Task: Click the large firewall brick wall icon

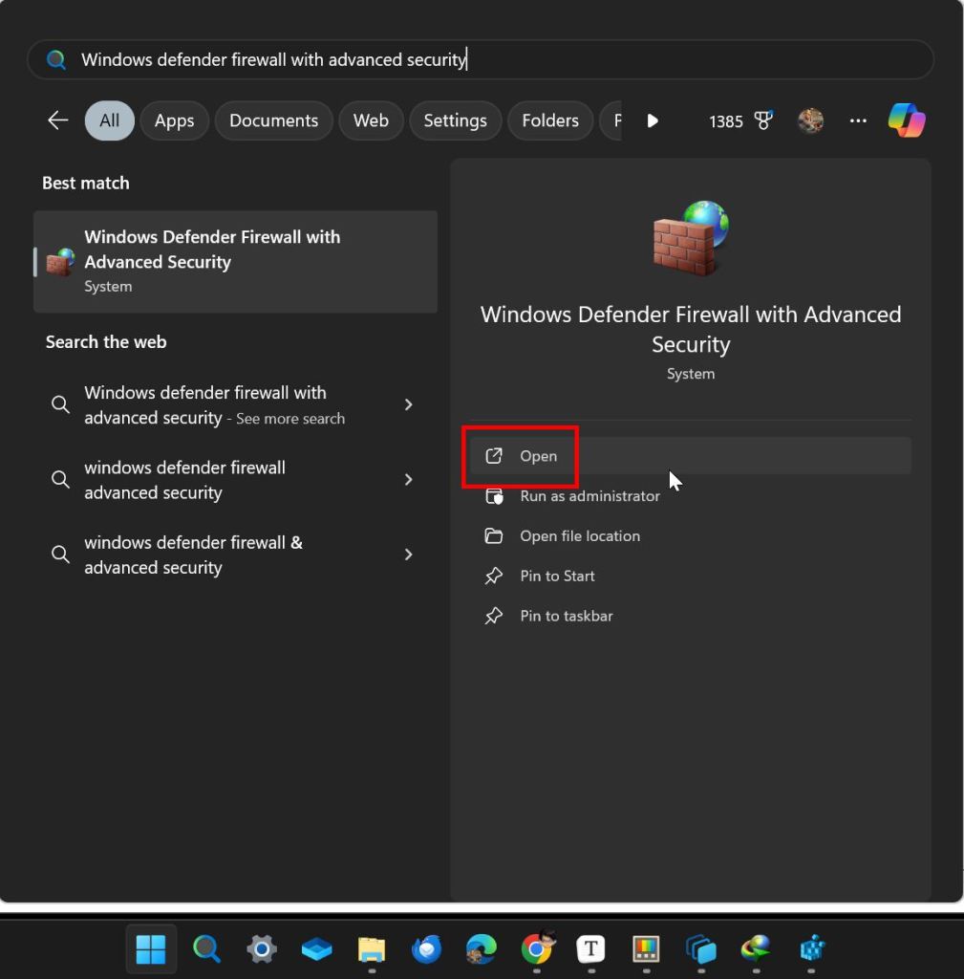Action: click(x=691, y=238)
